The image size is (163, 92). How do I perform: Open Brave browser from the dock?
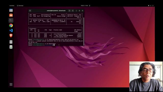coord(11,36)
